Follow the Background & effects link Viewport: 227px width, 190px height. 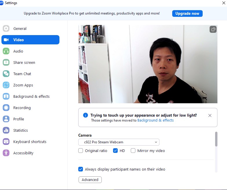pos(155,120)
